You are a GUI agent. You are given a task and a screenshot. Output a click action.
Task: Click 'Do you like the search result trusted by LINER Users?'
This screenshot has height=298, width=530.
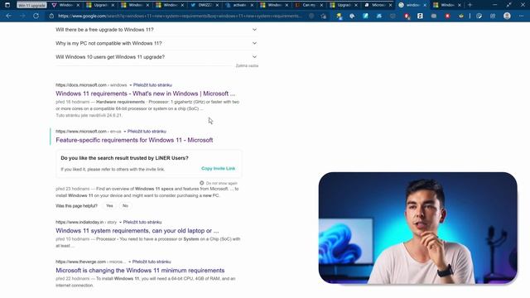pos(124,158)
